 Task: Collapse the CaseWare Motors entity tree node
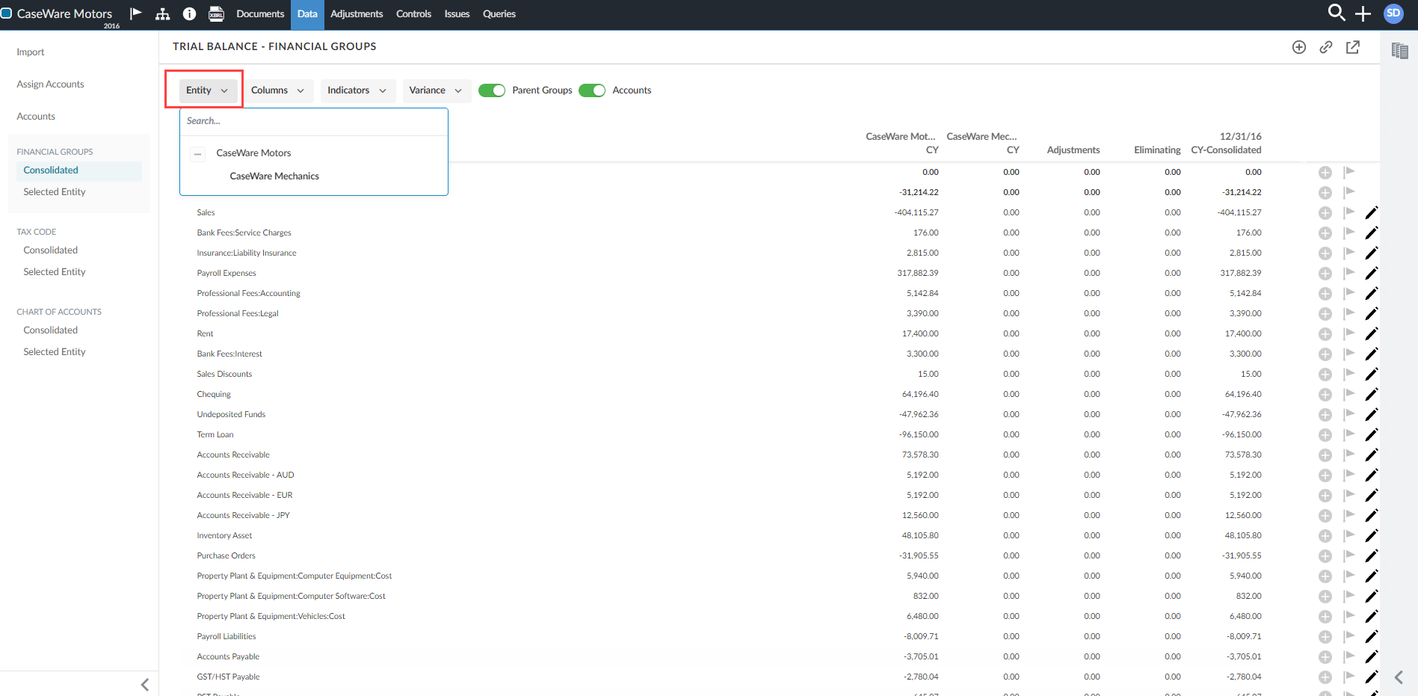tap(197, 154)
